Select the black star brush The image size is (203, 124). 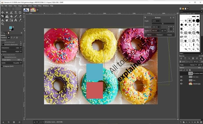point(182,25)
